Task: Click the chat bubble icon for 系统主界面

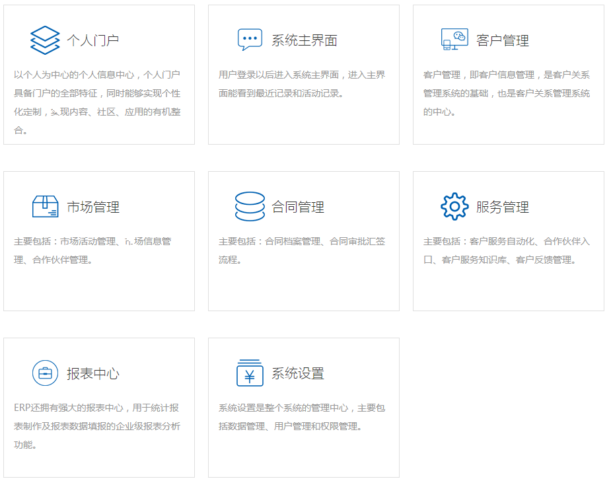Action: [250, 40]
